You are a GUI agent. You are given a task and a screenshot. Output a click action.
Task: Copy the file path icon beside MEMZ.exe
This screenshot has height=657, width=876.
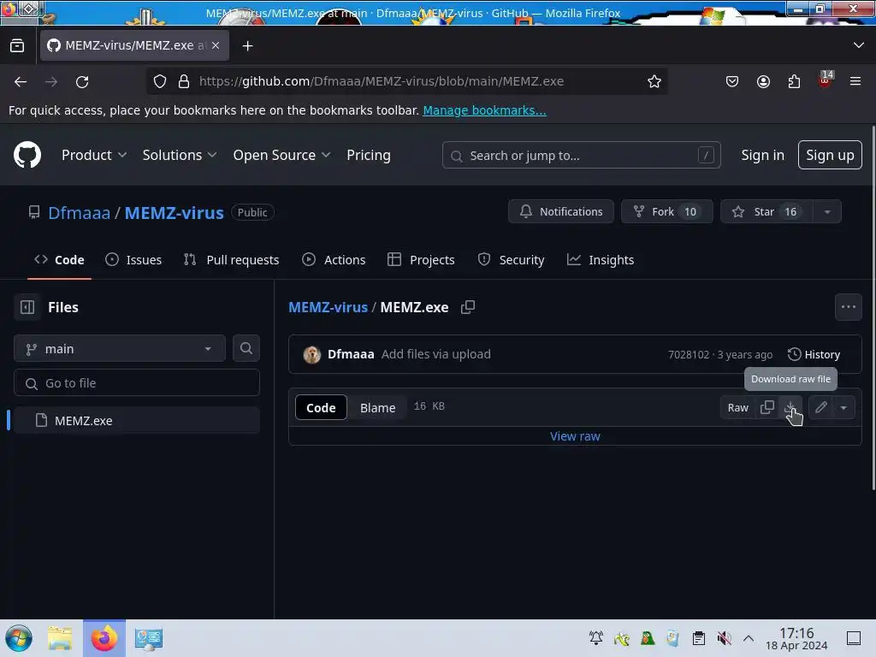pyautogui.click(x=468, y=307)
